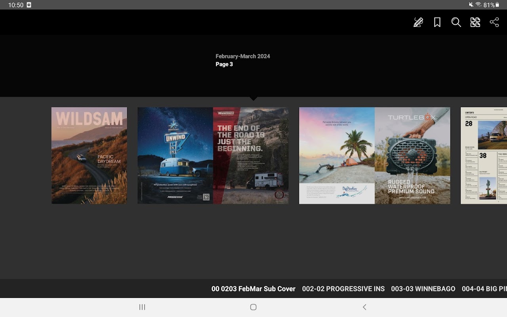Open the Winnebago ad page thumbnail

251,155
